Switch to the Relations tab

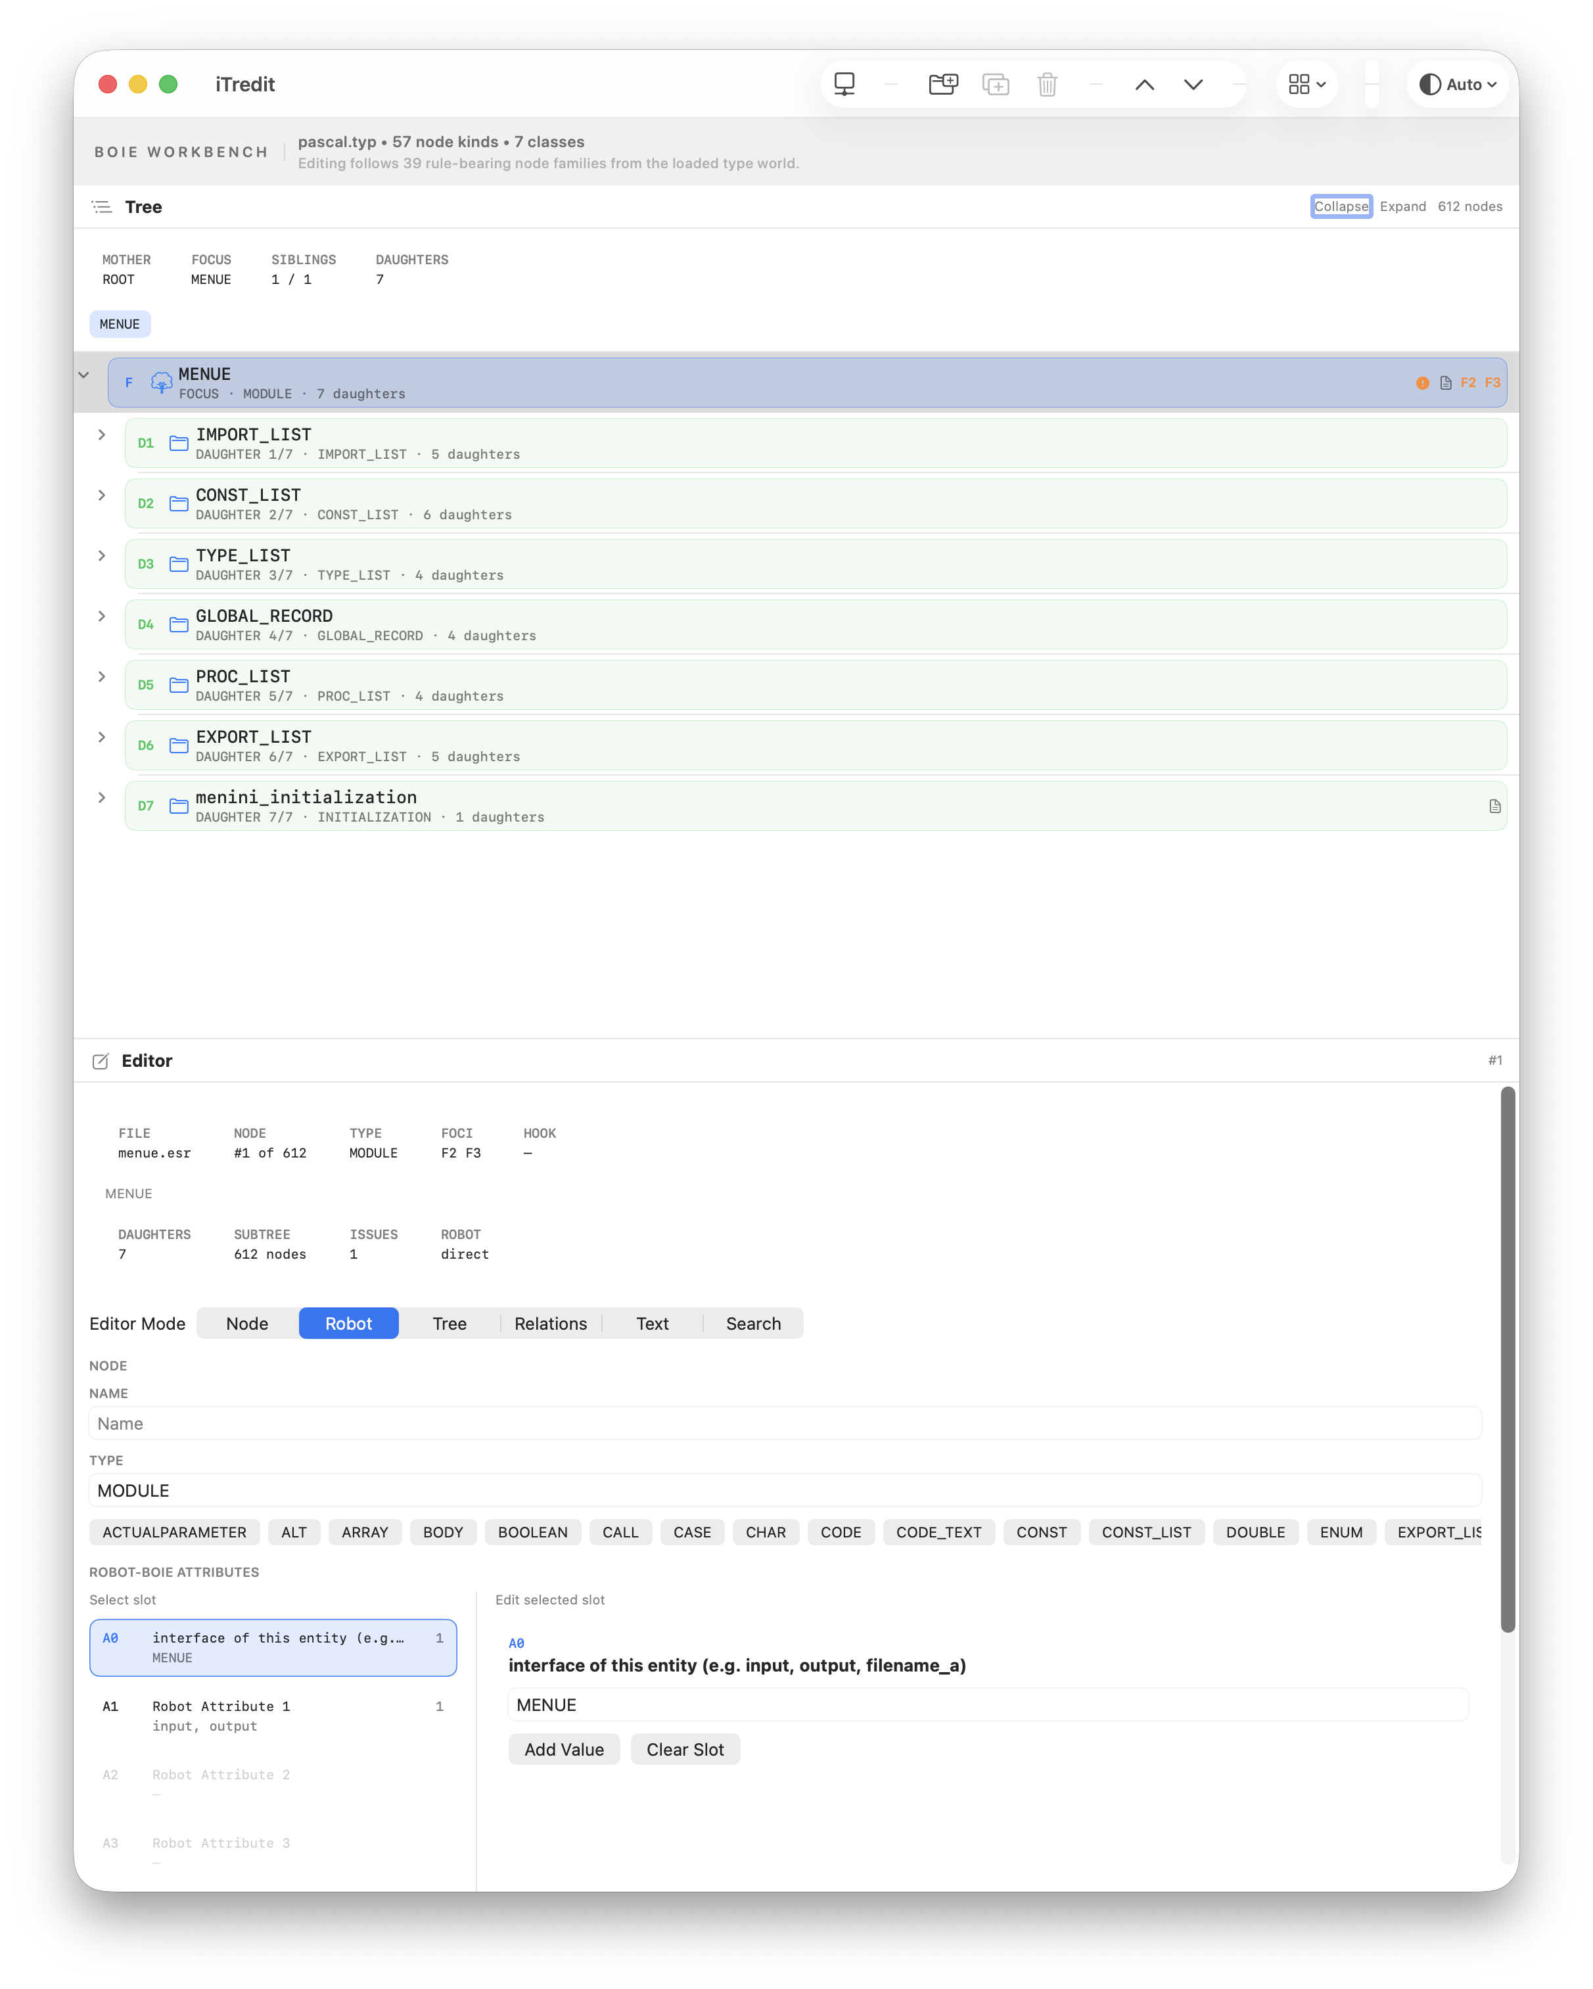(550, 1323)
